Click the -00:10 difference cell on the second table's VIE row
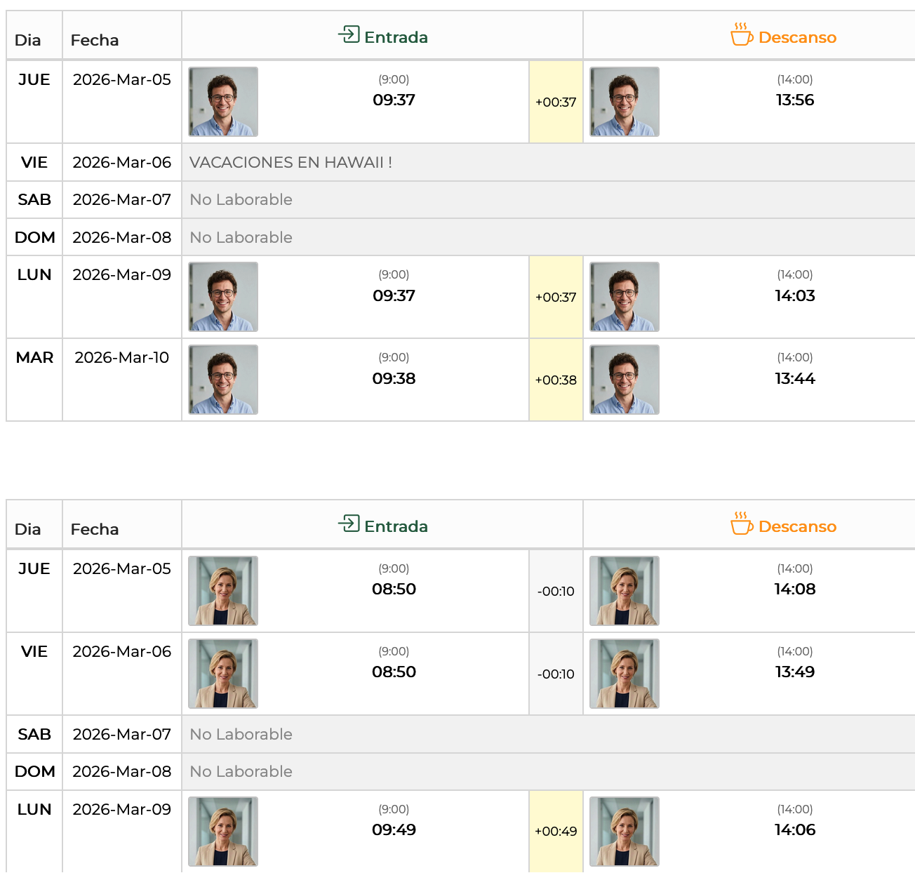Image resolution: width=915 pixels, height=880 pixels. click(x=556, y=674)
